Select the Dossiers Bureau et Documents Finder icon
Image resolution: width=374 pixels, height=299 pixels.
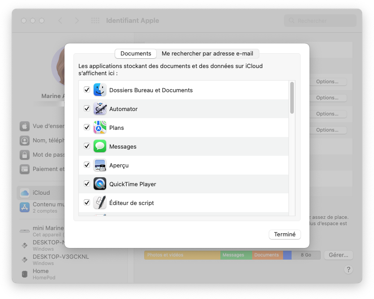99,90
